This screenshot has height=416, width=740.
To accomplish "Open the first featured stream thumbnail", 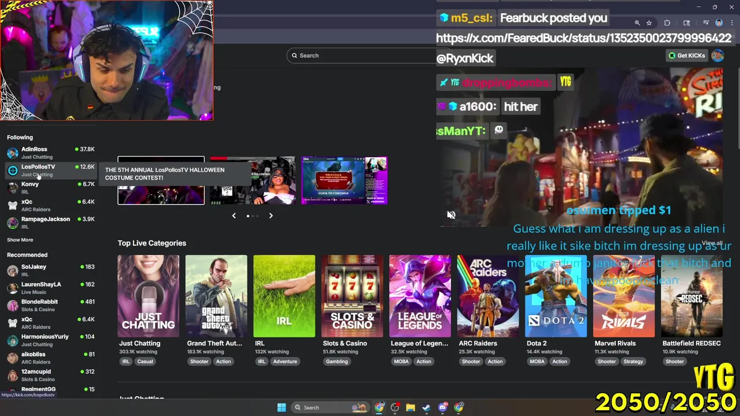I will click(x=161, y=180).
